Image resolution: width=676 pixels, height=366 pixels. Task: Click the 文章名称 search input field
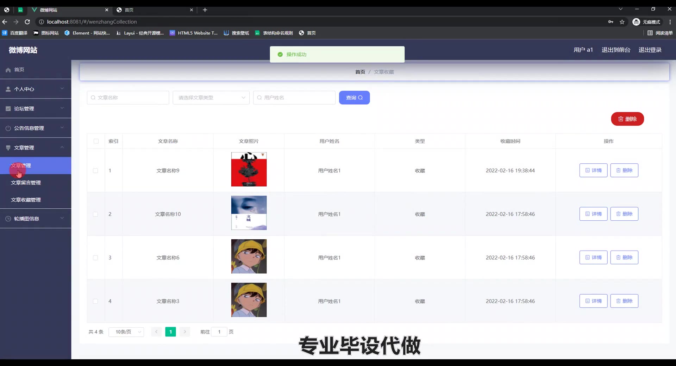pyautogui.click(x=128, y=97)
